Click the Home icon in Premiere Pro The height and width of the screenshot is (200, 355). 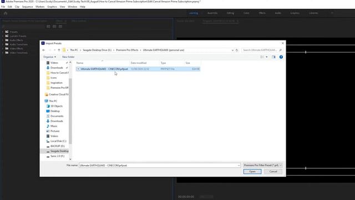[x=6, y=13]
